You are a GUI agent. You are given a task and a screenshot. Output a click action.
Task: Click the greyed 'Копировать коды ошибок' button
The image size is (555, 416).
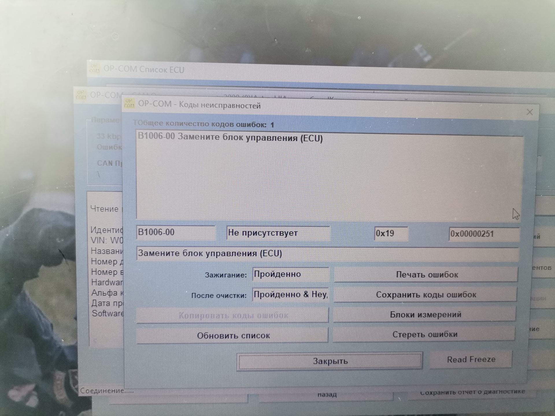pyautogui.click(x=233, y=315)
